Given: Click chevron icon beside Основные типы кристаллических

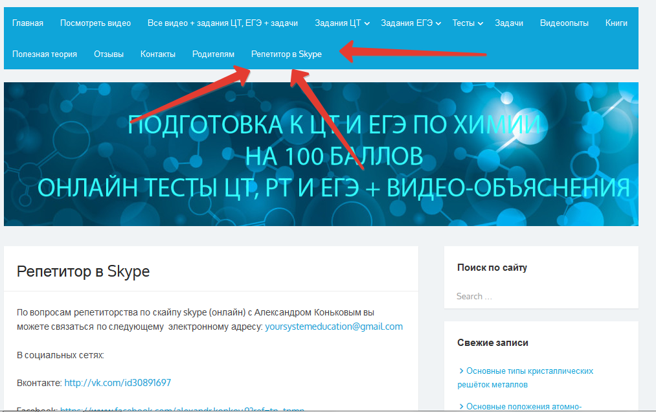Looking at the screenshot, I should [461, 371].
